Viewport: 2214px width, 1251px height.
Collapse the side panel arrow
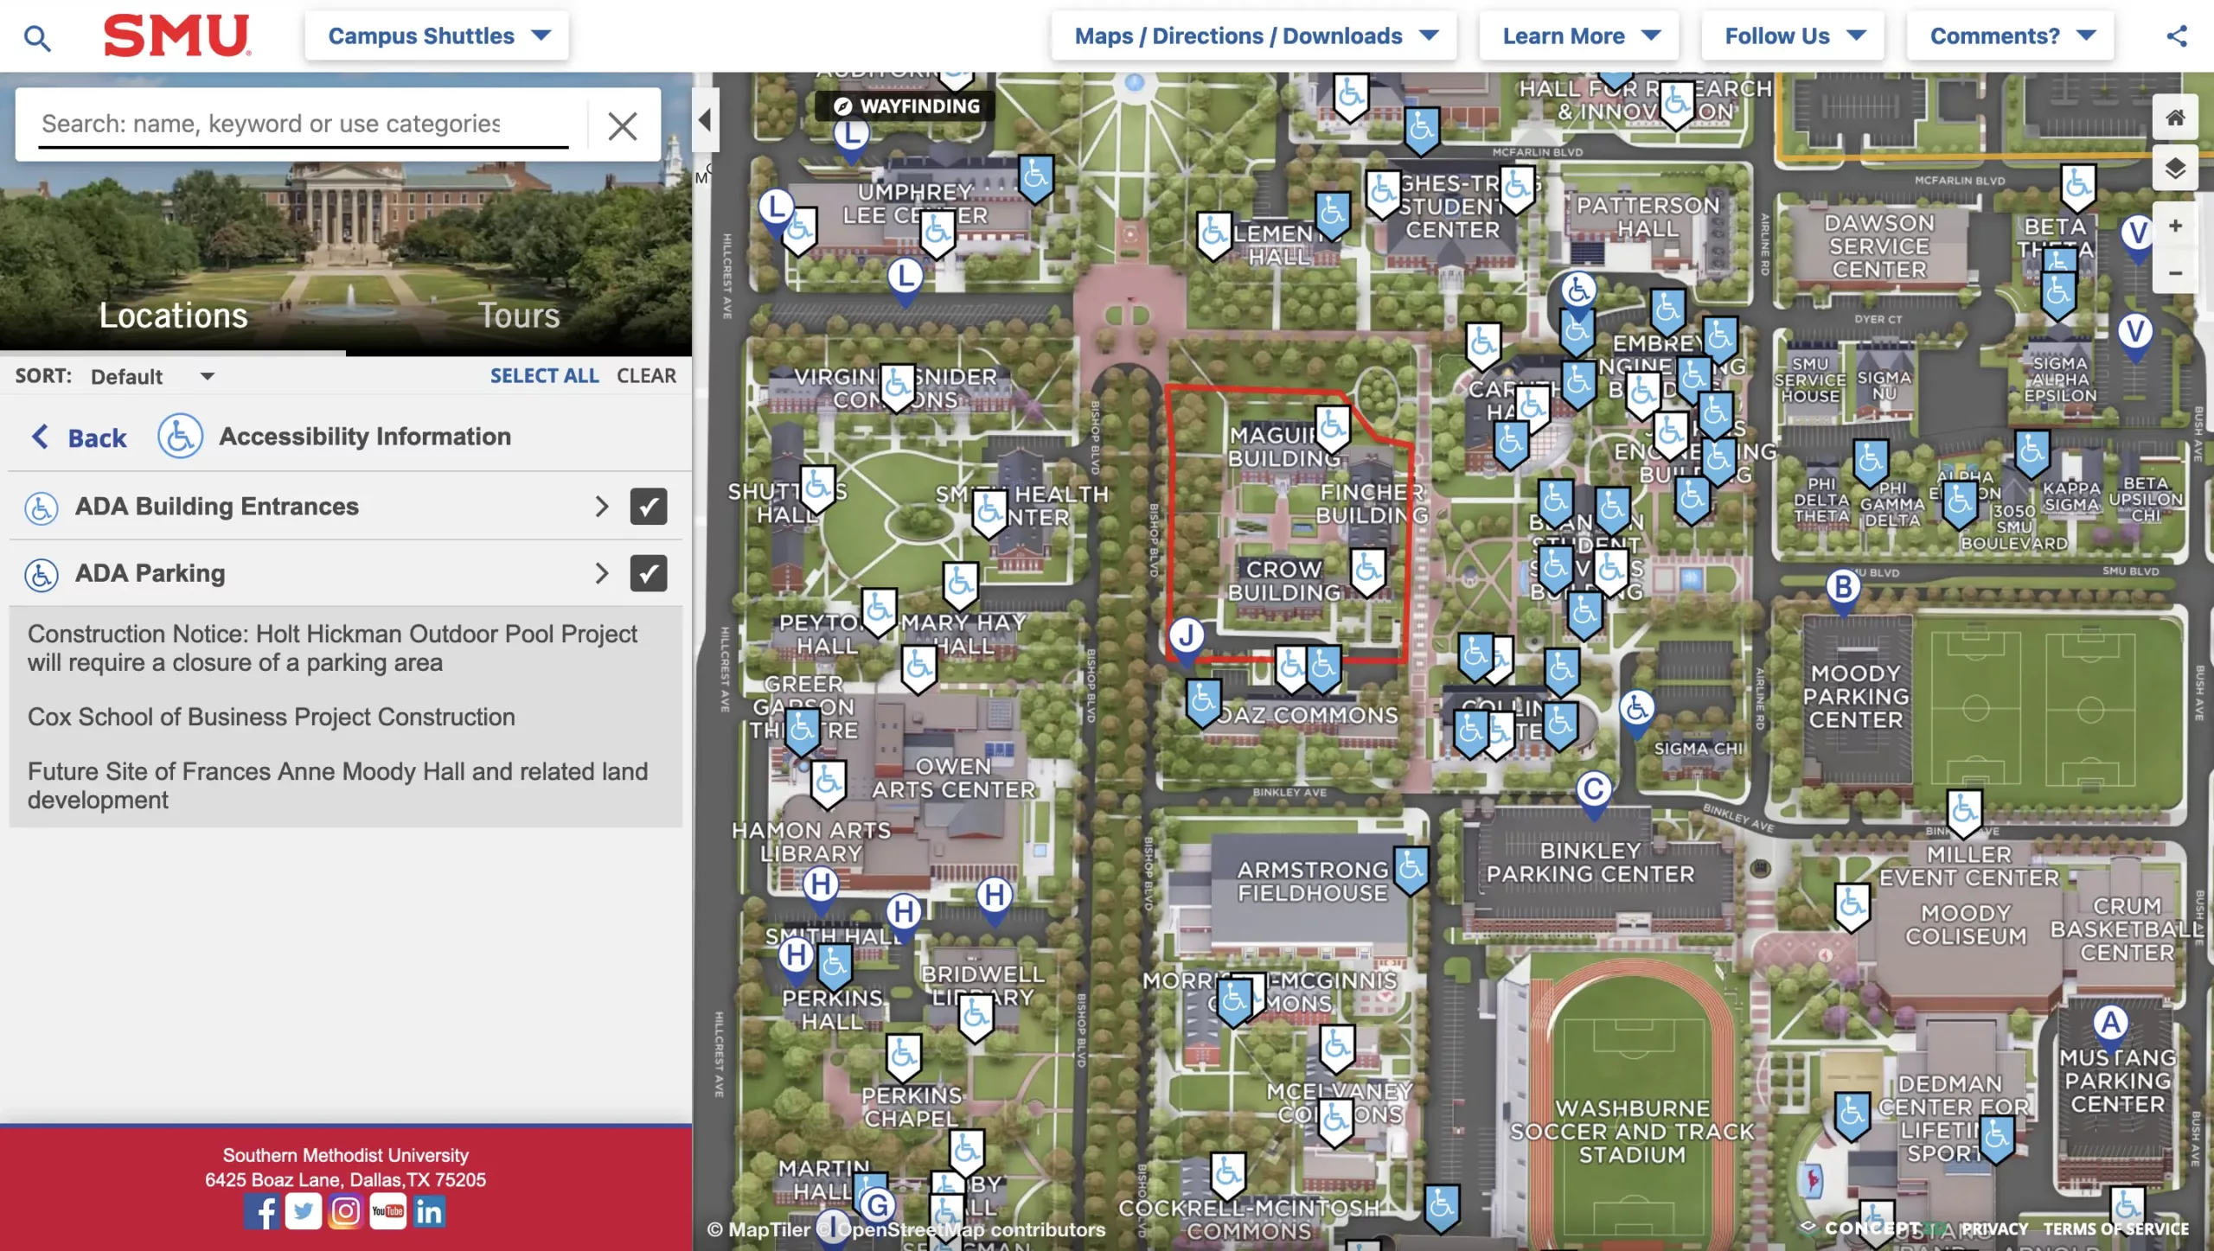point(705,120)
